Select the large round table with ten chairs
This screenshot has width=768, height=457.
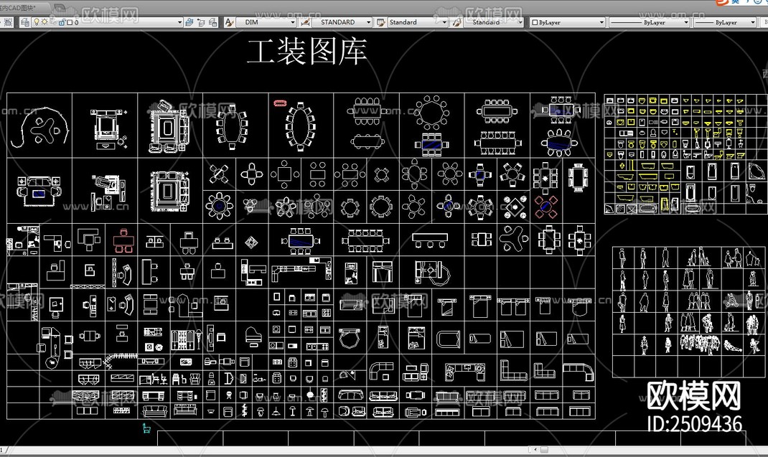click(x=431, y=112)
